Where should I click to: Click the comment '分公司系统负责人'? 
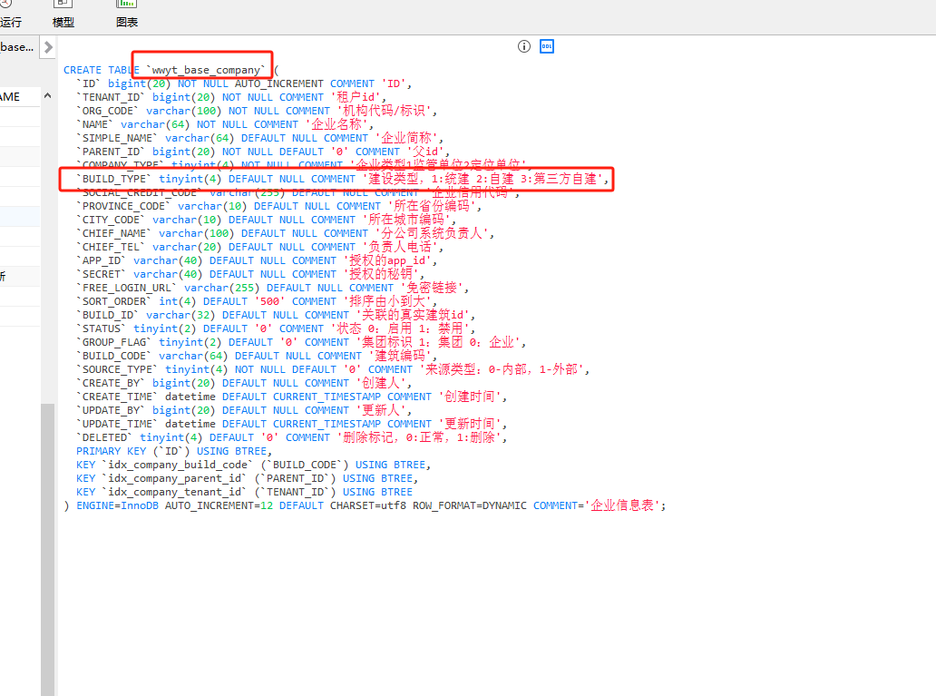tap(432, 233)
